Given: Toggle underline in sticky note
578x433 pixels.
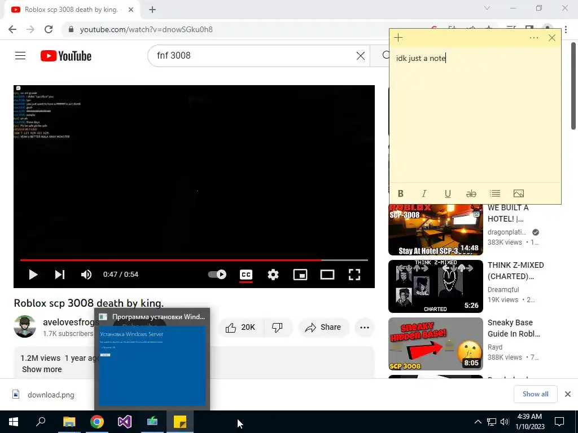Looking at the screenshot, I should tap(448, 194).
